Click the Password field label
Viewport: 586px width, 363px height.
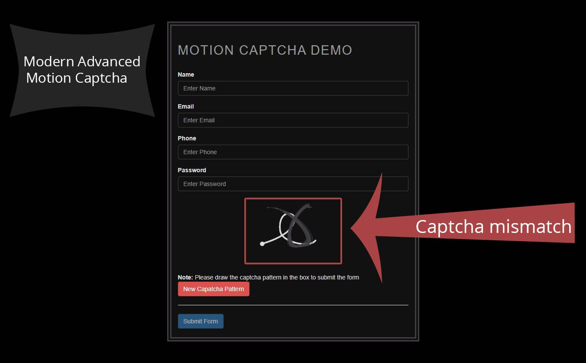point(192,170)
